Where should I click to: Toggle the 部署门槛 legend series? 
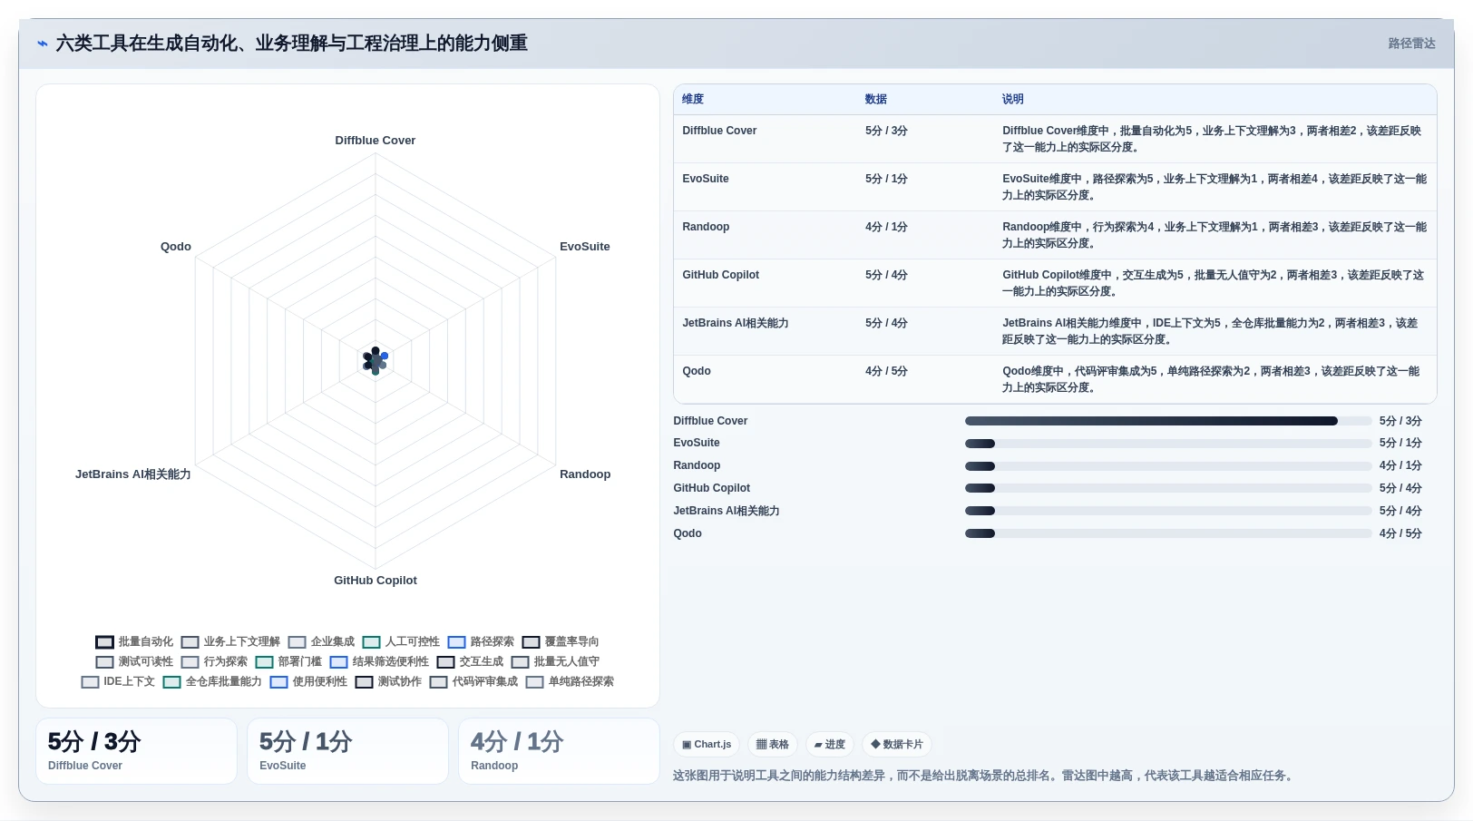(x=288, y=661)
